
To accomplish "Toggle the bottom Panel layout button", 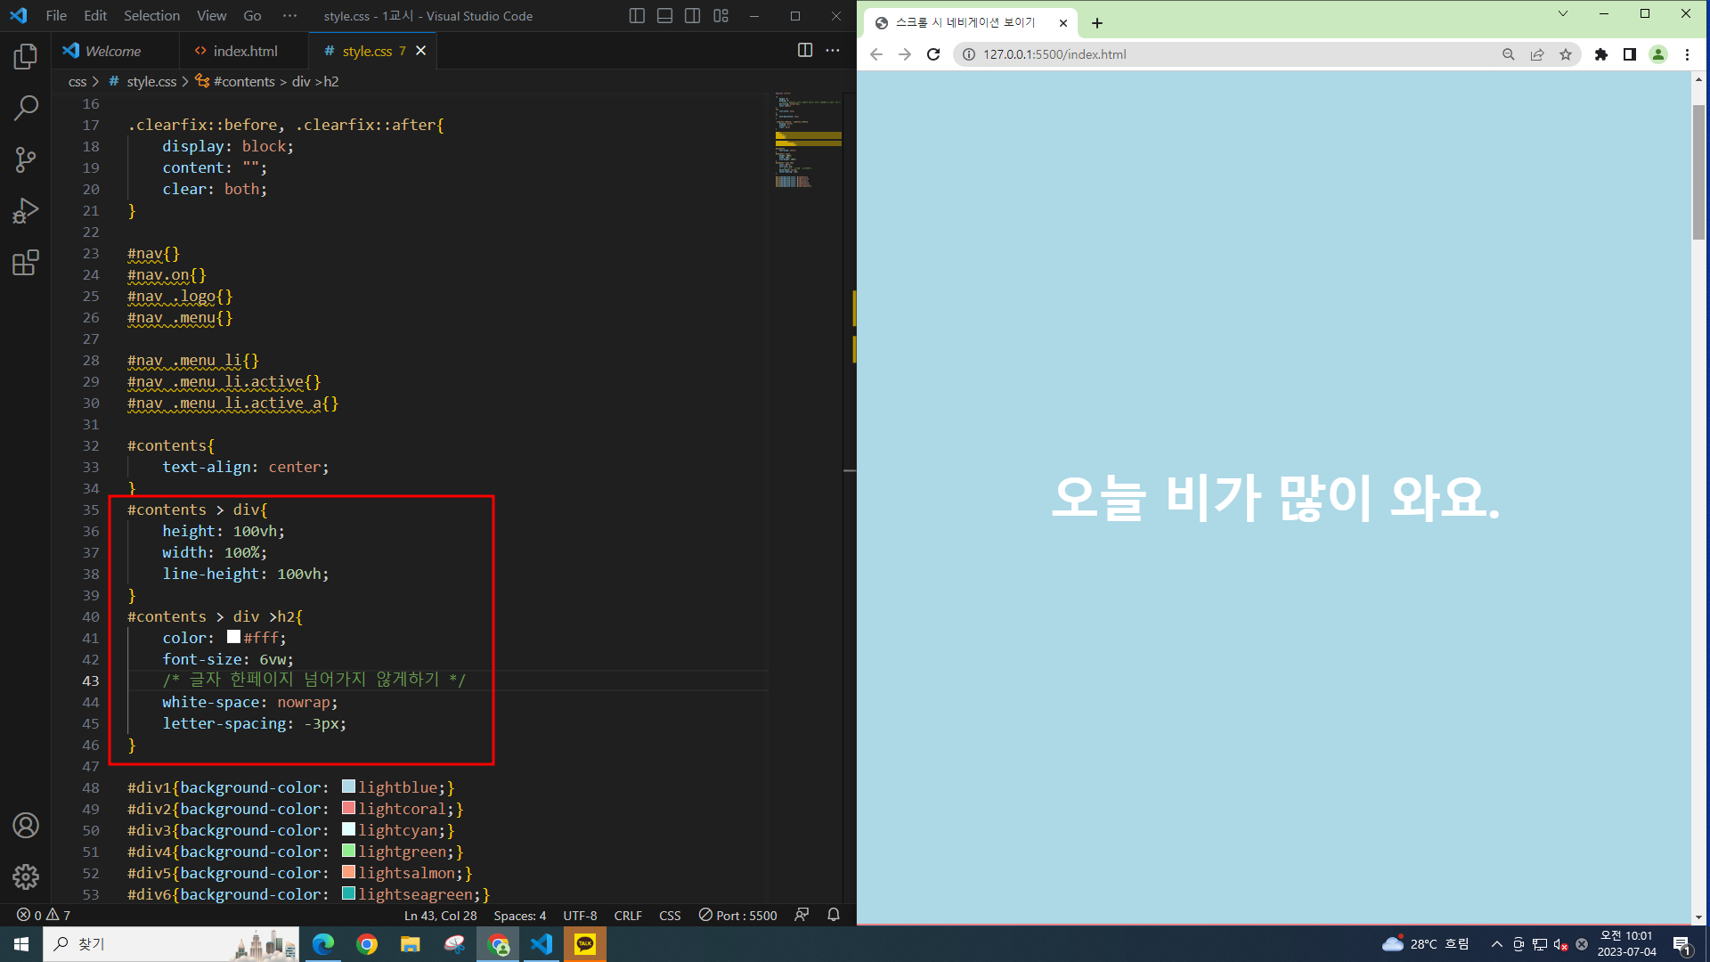I will coord(664,16).
